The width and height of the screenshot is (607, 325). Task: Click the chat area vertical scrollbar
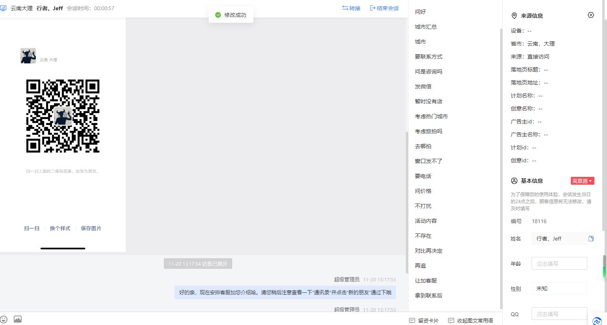point(407,202)
